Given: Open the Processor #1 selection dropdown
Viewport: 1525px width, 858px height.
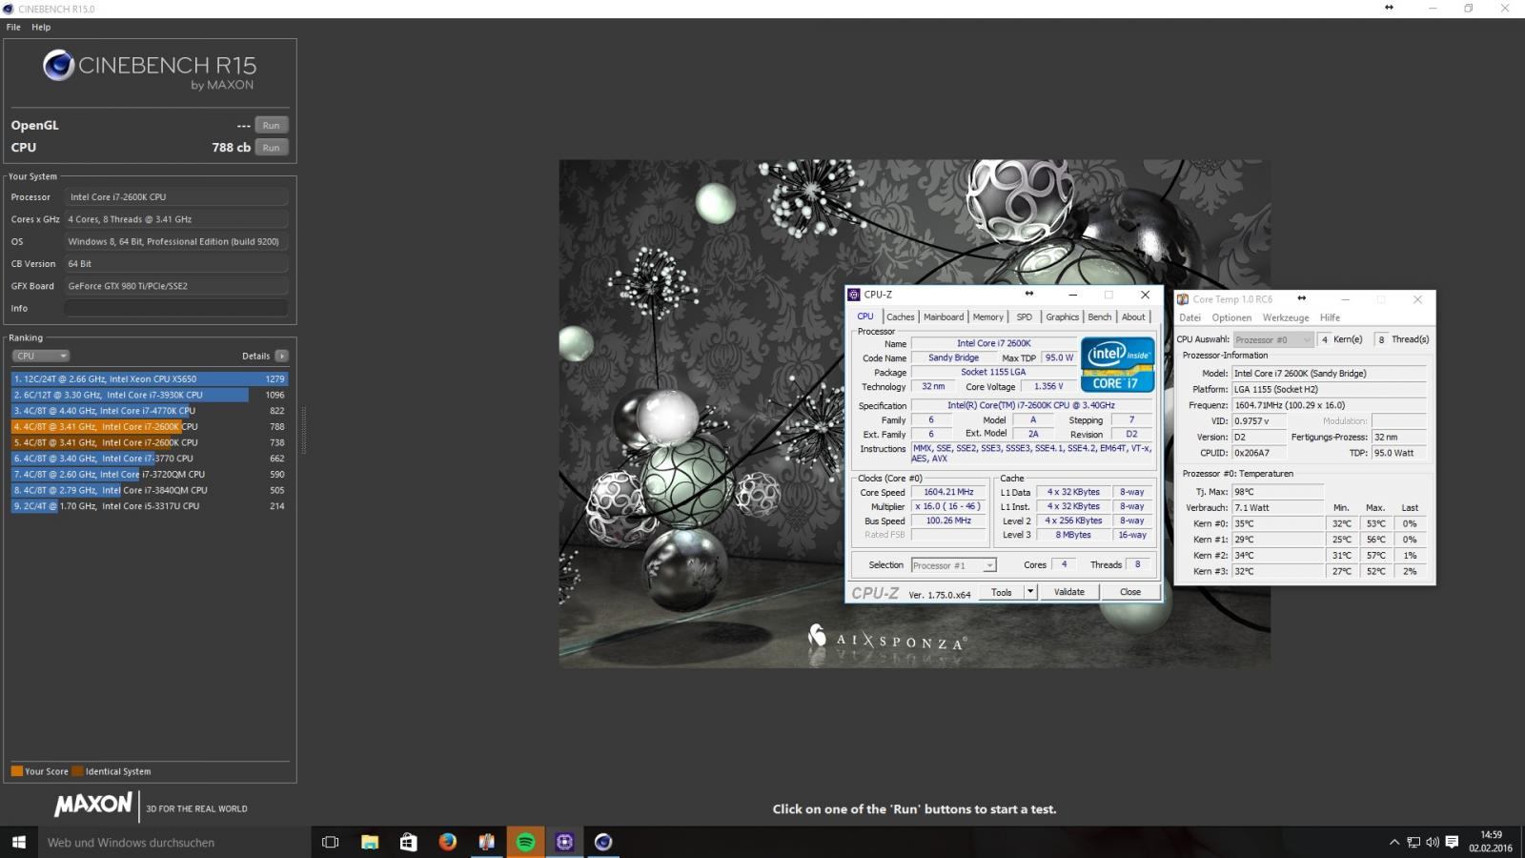Looking at the screenshot, I should [x=953, y=565].
